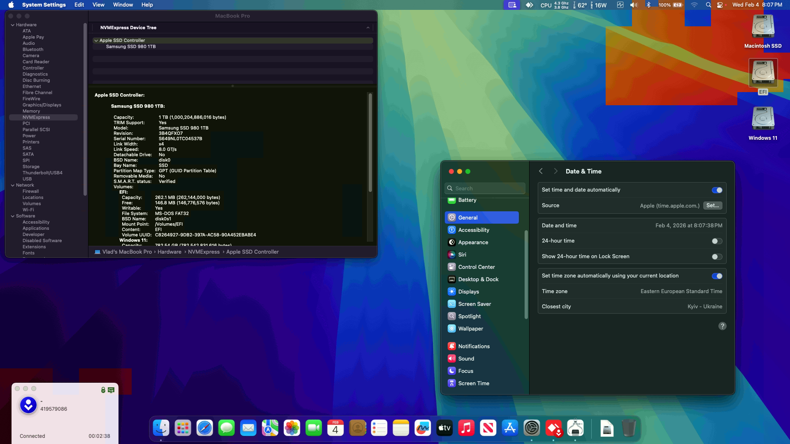The width and height of the screenshot is (790, 444).
Task: Open Photos app in the Dock
Action: tap(292, 428)
